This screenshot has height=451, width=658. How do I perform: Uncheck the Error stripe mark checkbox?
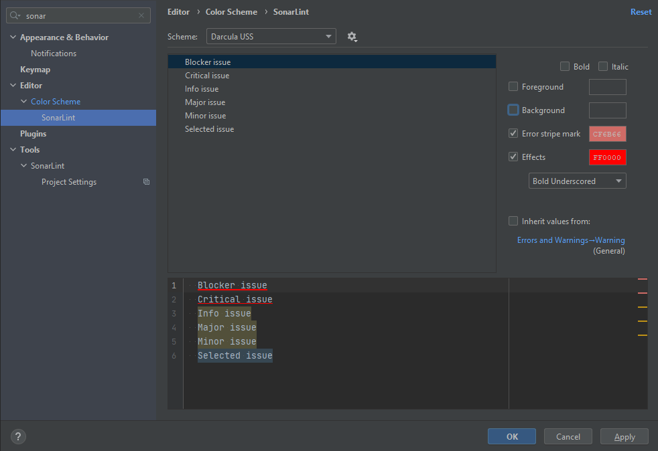click(x=513, y=134)
